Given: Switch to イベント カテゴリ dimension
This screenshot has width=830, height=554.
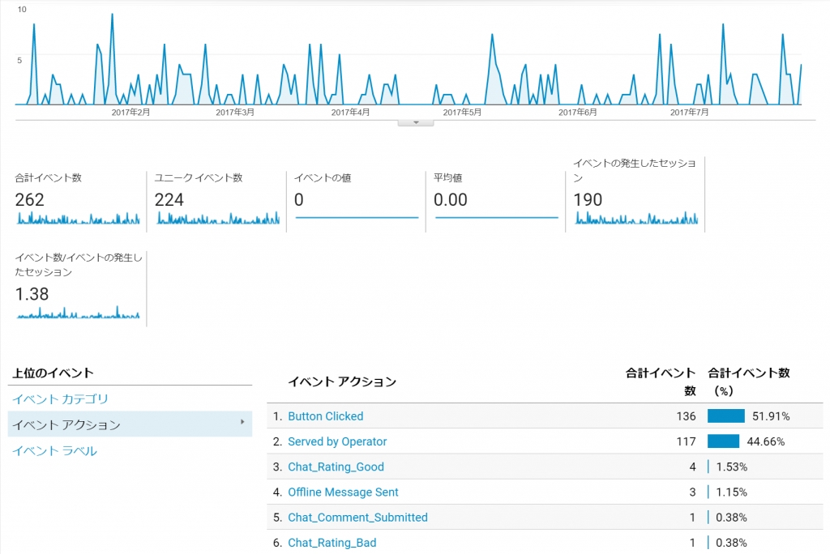Looking at the screenshot, I should tap(59, 399).
